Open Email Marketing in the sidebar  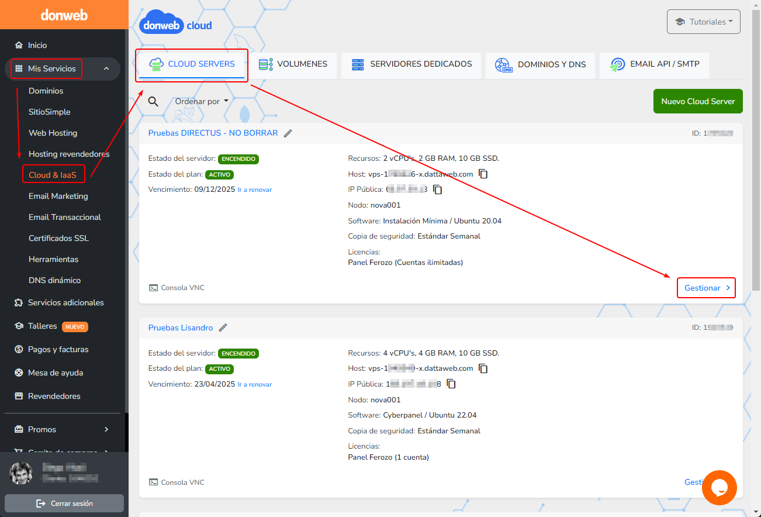pos(58,196)
